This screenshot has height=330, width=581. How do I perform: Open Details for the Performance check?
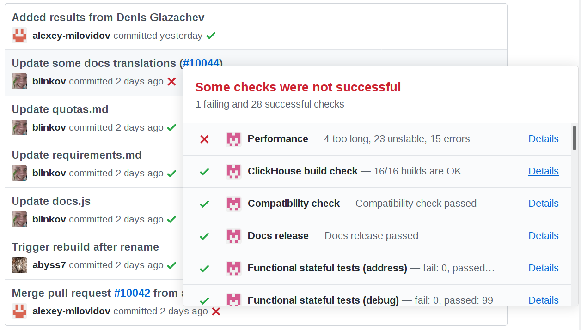point(543,139)
